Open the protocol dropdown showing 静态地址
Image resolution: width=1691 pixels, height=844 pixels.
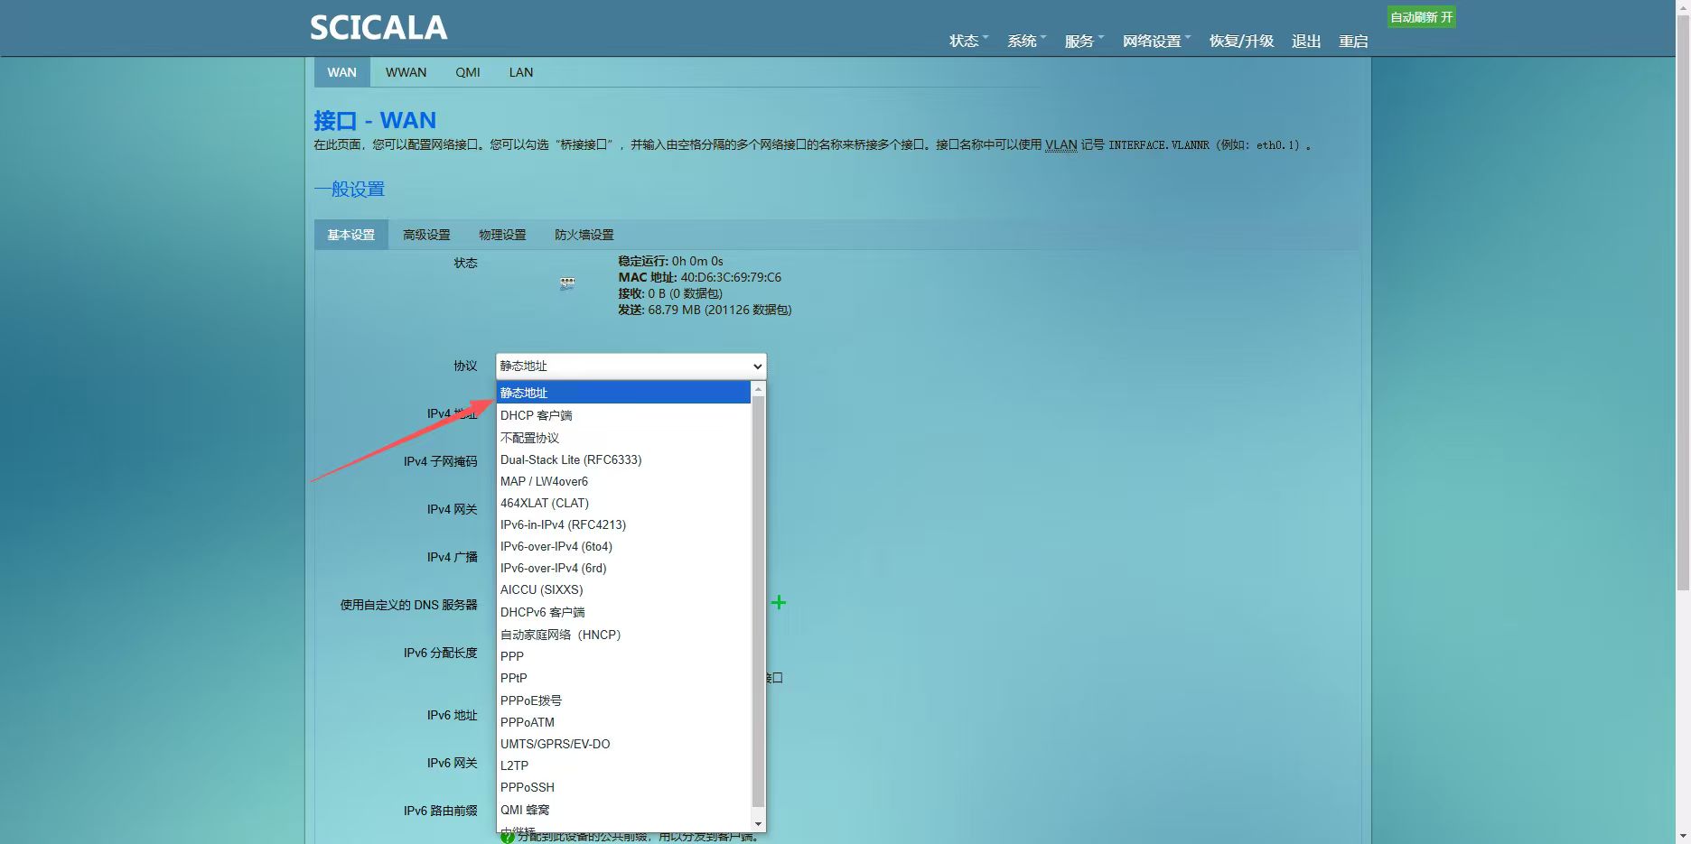tap(631, 366)
